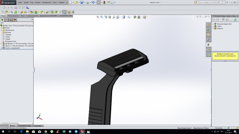Image resolution: width=239 pixels, height=134 pixels.
Task: Select Исходная точка in the feature tree
Action: coord(10,41)
